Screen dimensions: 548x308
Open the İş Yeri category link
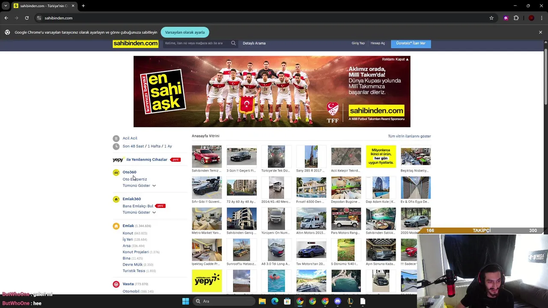128,240
